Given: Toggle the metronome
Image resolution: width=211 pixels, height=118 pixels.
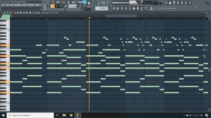Looking at the screenshot, I should [x=53, y=2].
